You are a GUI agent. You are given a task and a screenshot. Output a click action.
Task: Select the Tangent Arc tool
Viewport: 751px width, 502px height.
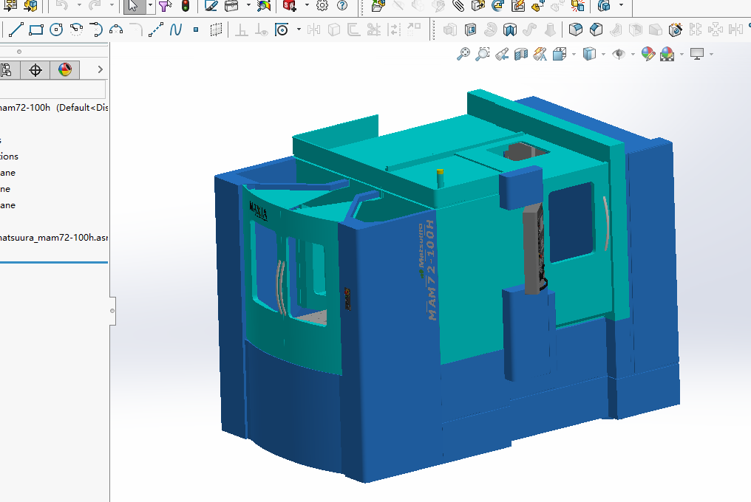pos(96,30)
